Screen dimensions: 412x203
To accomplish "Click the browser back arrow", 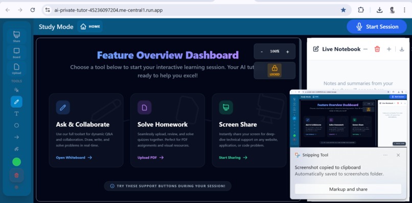I will point(8,10).
